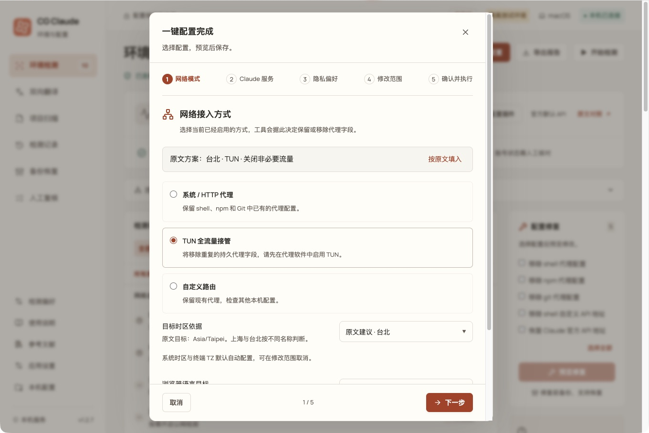This screenshot has height=433, width=649.
Task: Click the dialog's vertical scrollbar
Action: point(489,171)
